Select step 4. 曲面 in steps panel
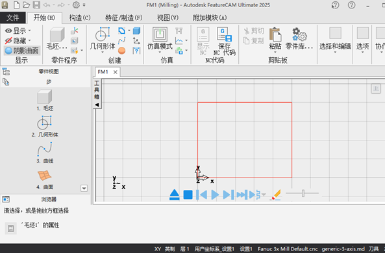Screen dimensions: 385x253 (45, 180)
